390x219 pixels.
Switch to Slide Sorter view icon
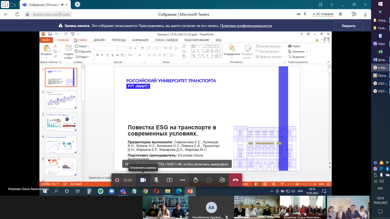(265, 184)
